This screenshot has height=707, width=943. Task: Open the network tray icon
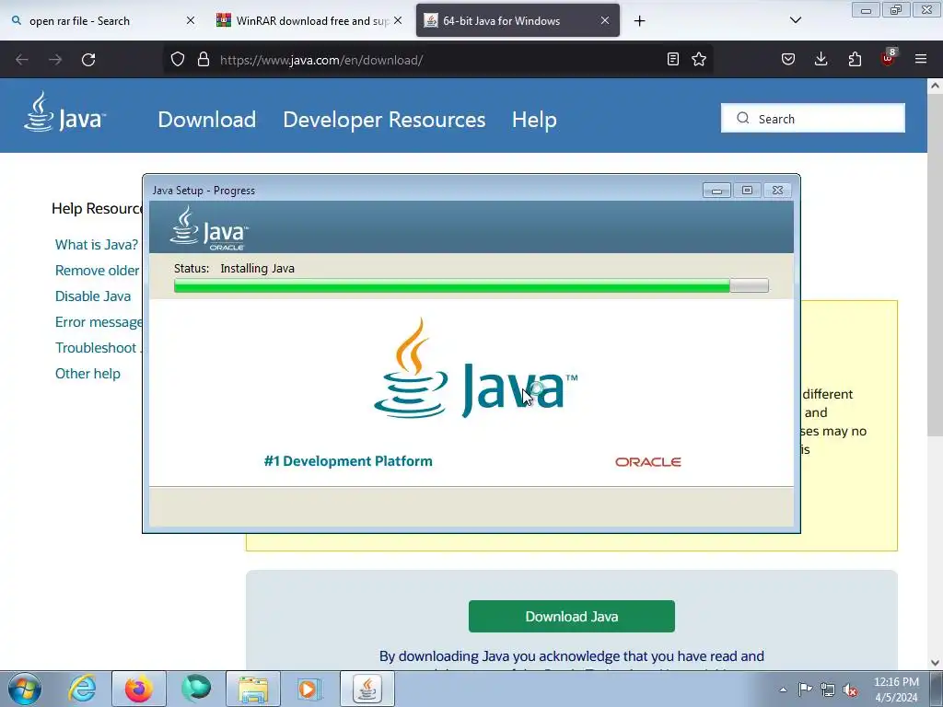(x=828, y=690)
